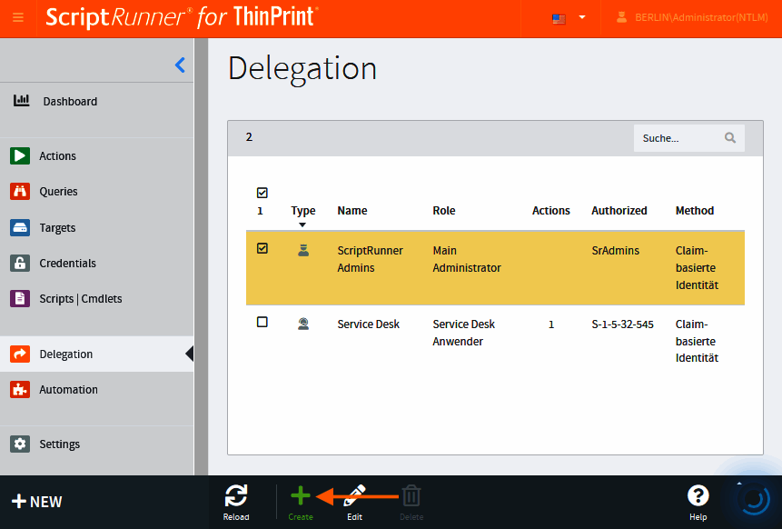Open Help via the question mark icon
The height and width of the screenshot is (529, 782).
pyautogui.click(x=698, y=495)
